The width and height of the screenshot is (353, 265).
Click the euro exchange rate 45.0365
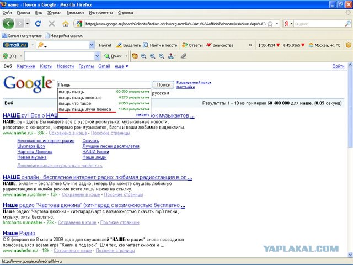click(x=293, y=45)
